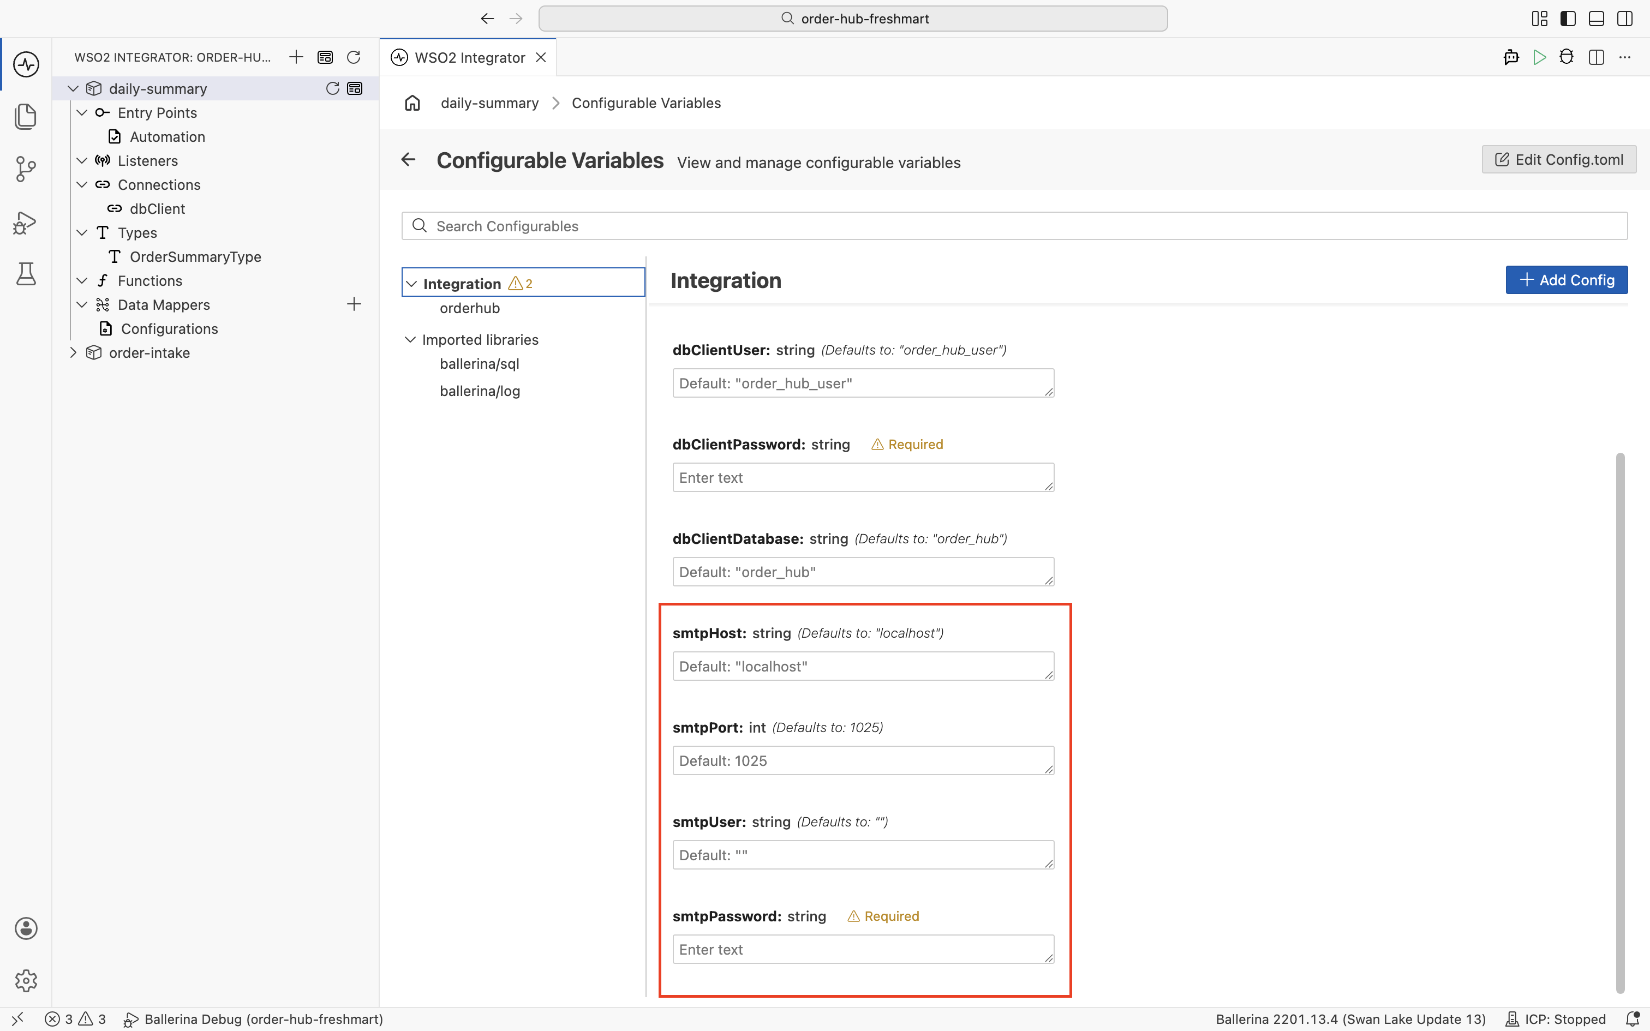
Task: Focus the Search Configurables field
Action: pyautogui.click(x=1014, y=226)
